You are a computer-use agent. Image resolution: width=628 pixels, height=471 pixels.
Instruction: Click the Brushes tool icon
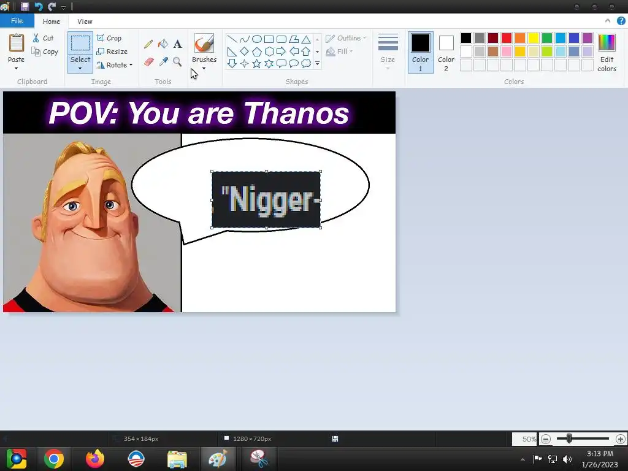204,44
